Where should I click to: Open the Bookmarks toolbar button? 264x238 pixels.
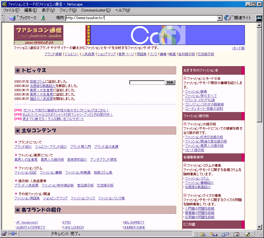click(x=22, y=18)
